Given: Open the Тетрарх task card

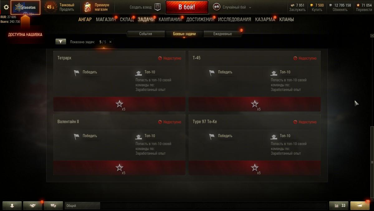Looking at the screenshot, I should pyautogui.click(x=119, y=81).
